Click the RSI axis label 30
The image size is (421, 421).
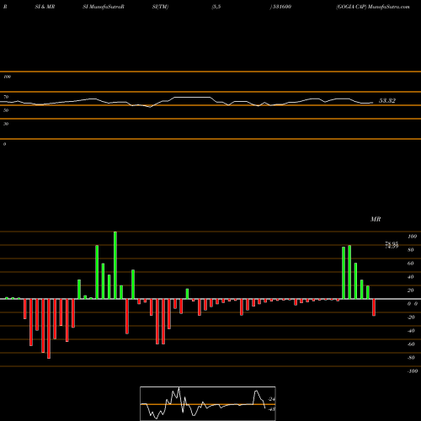(x=6, y=124)
